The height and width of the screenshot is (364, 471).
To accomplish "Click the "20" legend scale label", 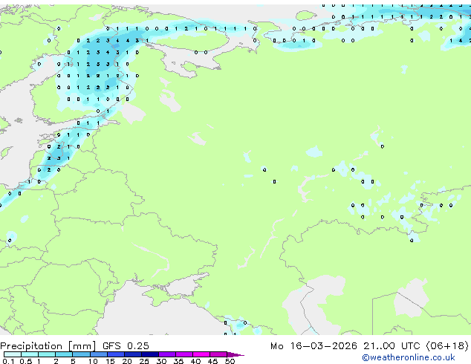I will (x=127, y=361).
